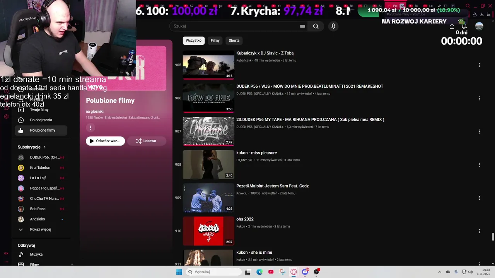Image resolution: width=495 pixels, height=278 pixels.
Task: Open the Windows Start menu
Action: (179, 272)
